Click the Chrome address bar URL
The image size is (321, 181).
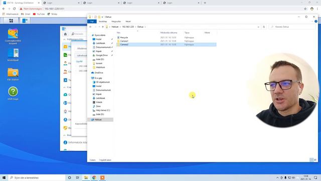tap(54, 9)
